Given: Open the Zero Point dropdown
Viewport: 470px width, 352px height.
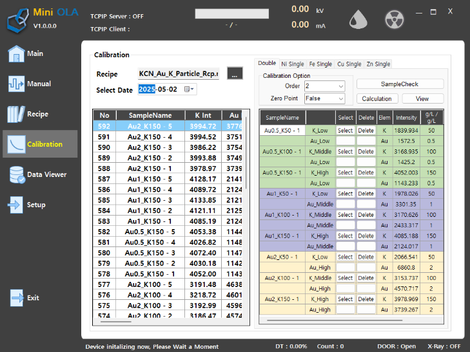Looking at the screenshot, I should [x=325, y=98].
